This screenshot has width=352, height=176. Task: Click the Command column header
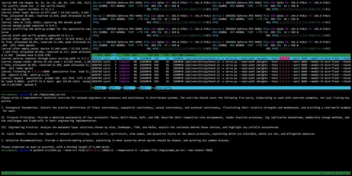point(190,55)
